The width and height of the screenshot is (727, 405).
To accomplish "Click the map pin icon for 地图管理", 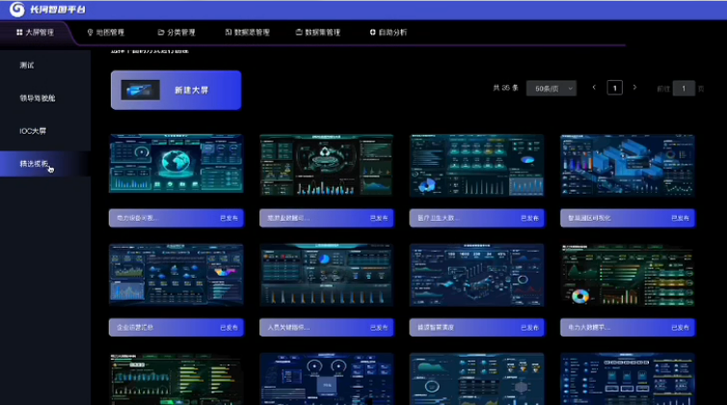I will (x=90, y=32).
